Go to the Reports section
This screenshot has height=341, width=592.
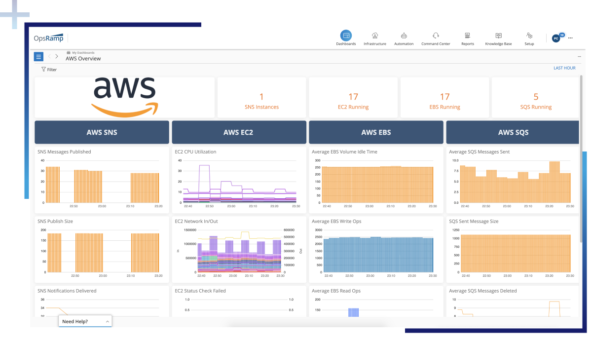click(467, 38)
